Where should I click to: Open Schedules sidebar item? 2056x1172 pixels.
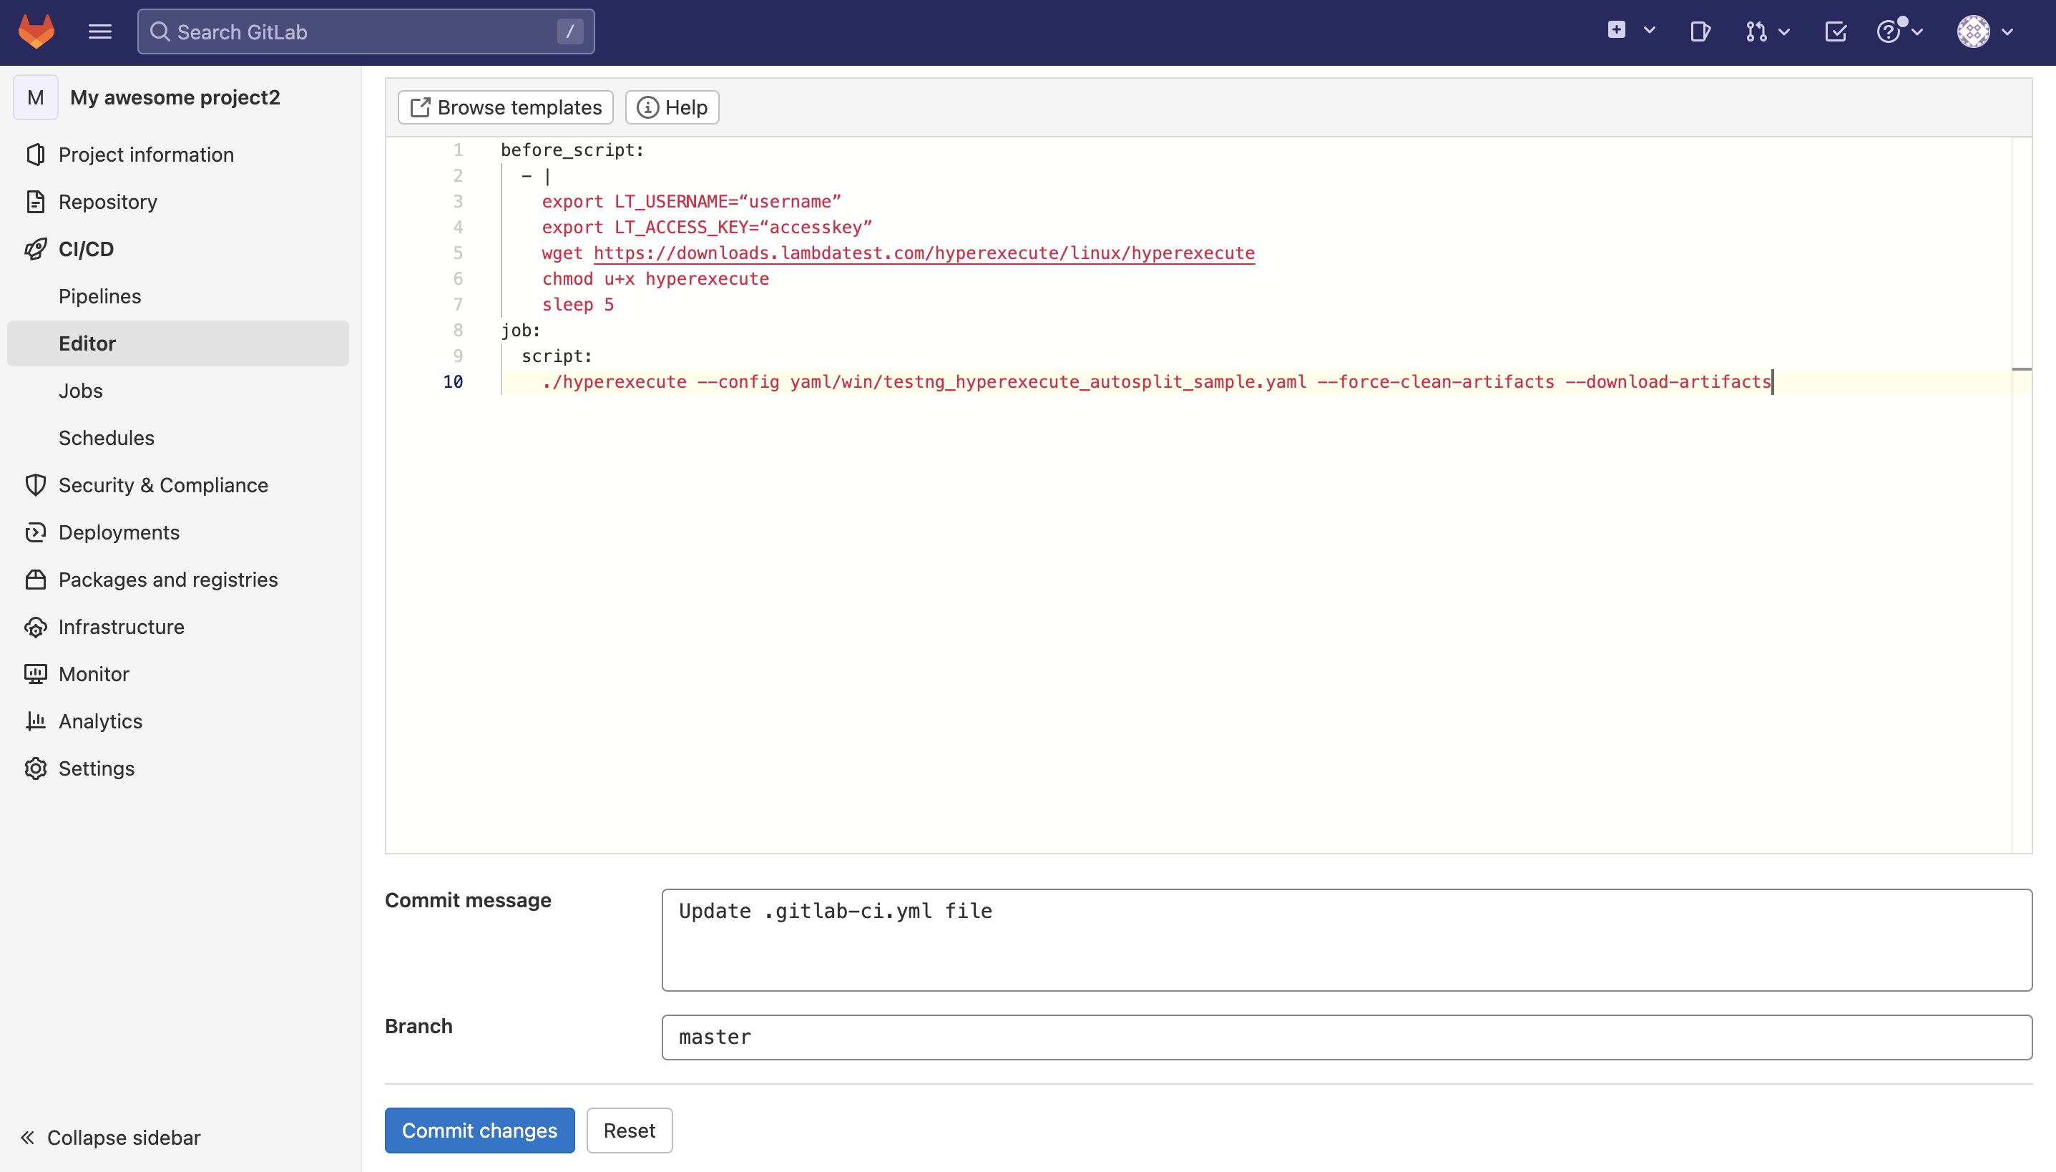pyautogui.click(x=106, y=438)
